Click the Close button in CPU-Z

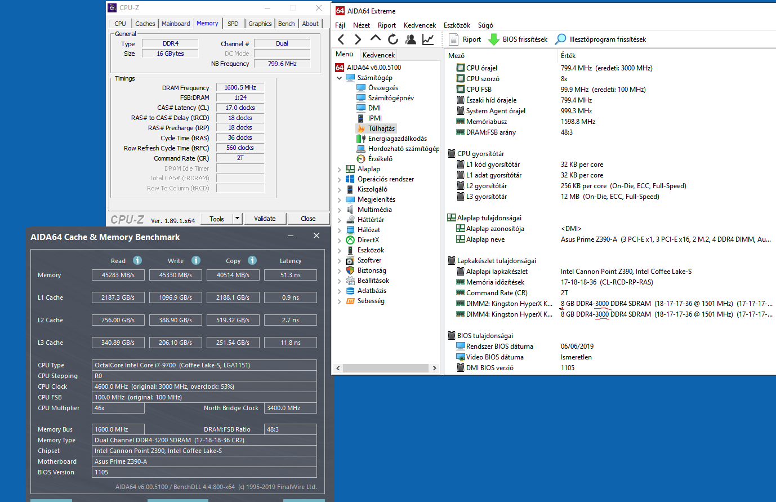coord(308,219)
